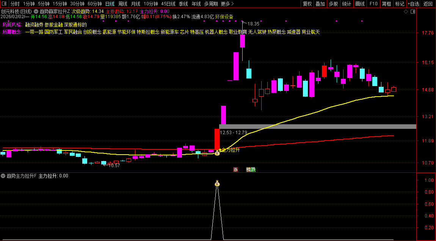Click the money bag icon at indicator peak
Image resolution: width=436 pixels, height=241 pixels.
(x=217, y=183)
